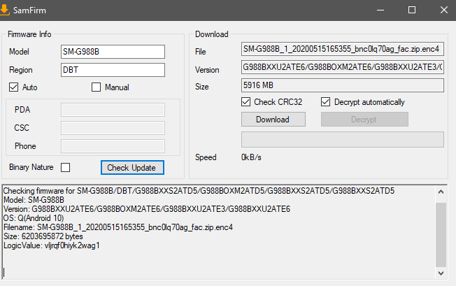
Task: Click the Firmware Info group label
Action: (29, 34)
